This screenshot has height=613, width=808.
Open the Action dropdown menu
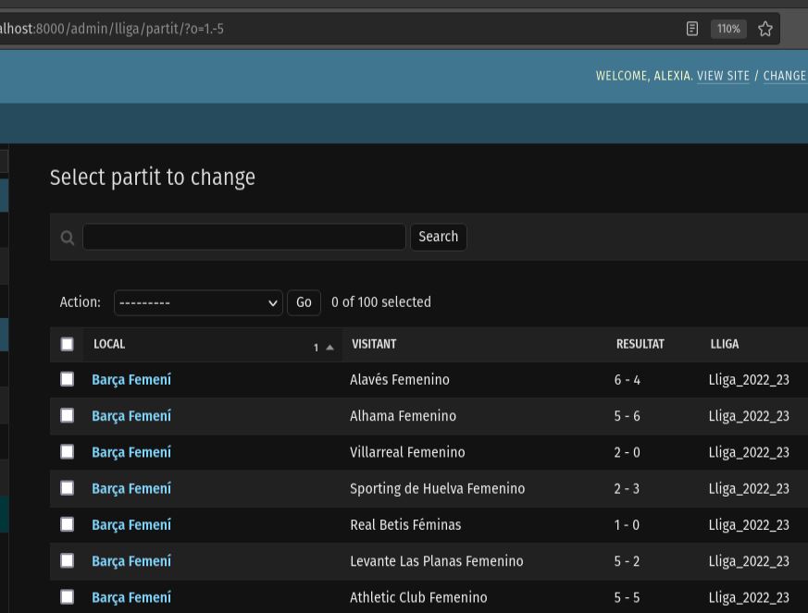point(198,302)
